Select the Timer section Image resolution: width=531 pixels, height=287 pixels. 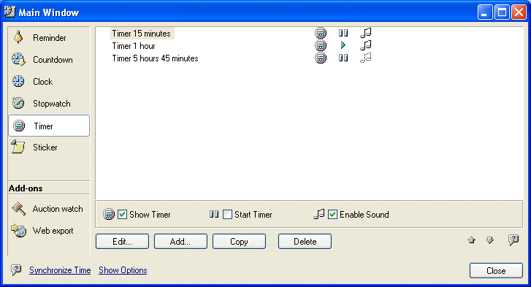(x=49, y=126)
